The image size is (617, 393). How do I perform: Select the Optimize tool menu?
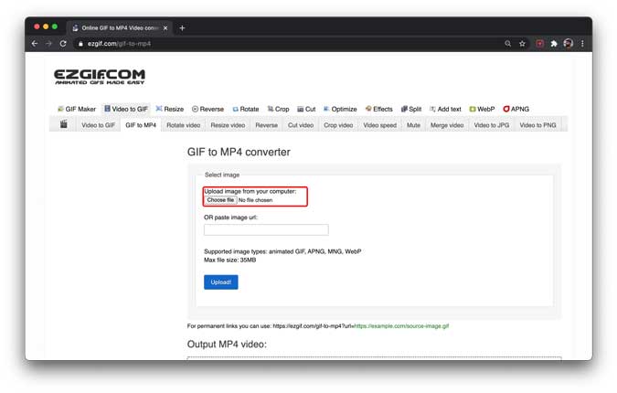(340, 109)
